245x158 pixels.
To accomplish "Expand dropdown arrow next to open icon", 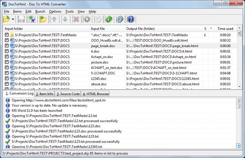I will (x=13, y=19).
